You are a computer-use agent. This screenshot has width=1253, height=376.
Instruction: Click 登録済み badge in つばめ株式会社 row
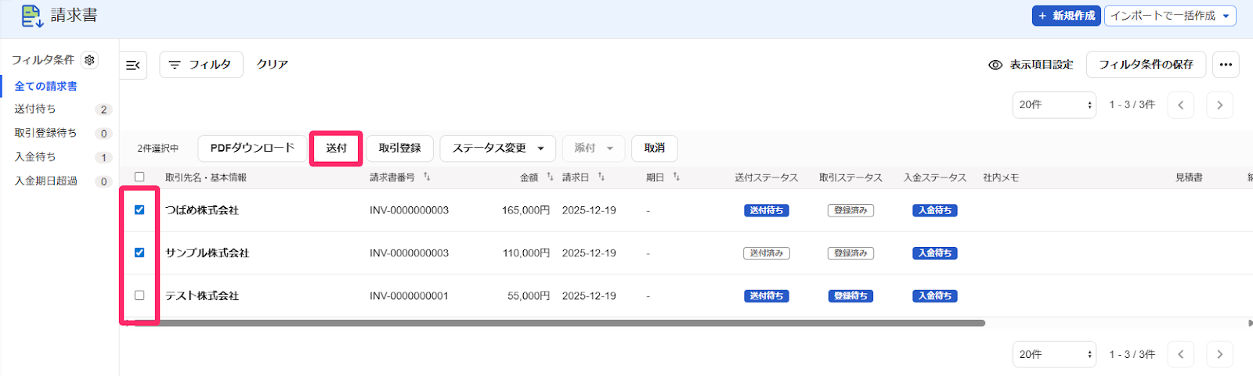click(850, 210)
